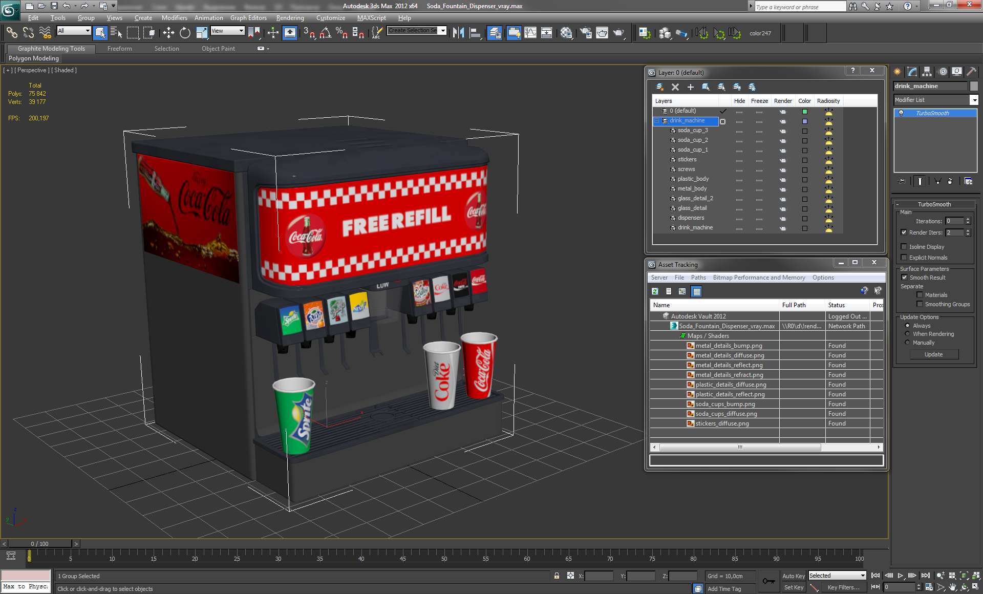
Task: Uncheck the Smooth Result checkbox
Action: pos(904,278)
